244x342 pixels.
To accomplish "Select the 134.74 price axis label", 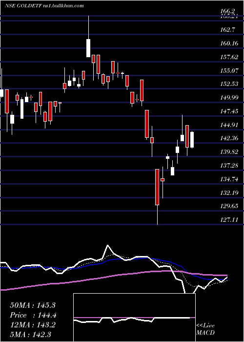I will coord(229,179).
